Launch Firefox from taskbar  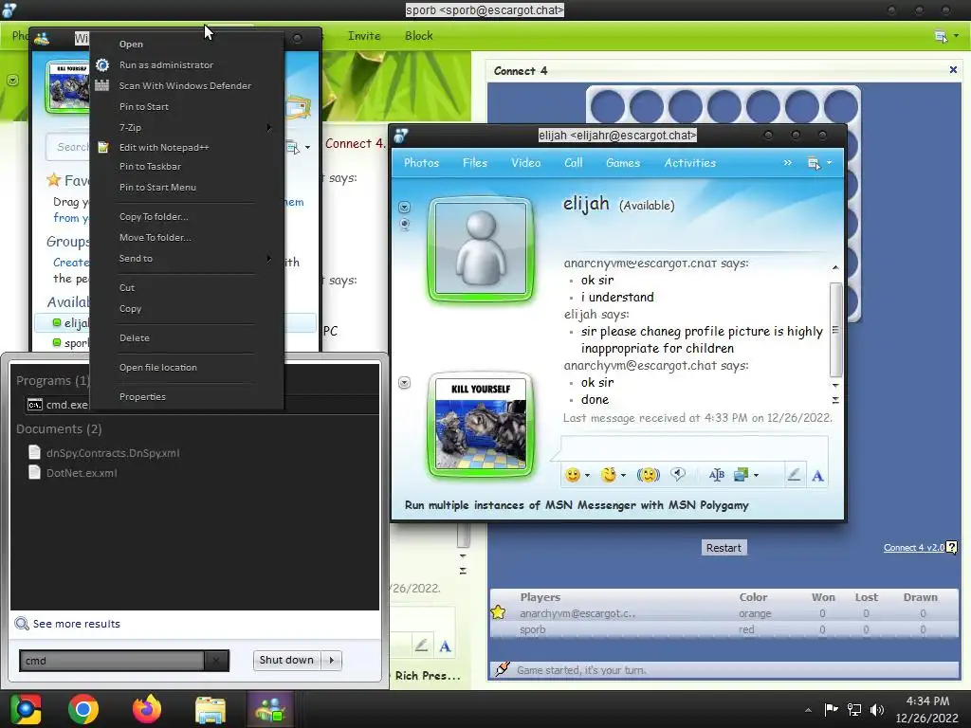click(147, 709)
